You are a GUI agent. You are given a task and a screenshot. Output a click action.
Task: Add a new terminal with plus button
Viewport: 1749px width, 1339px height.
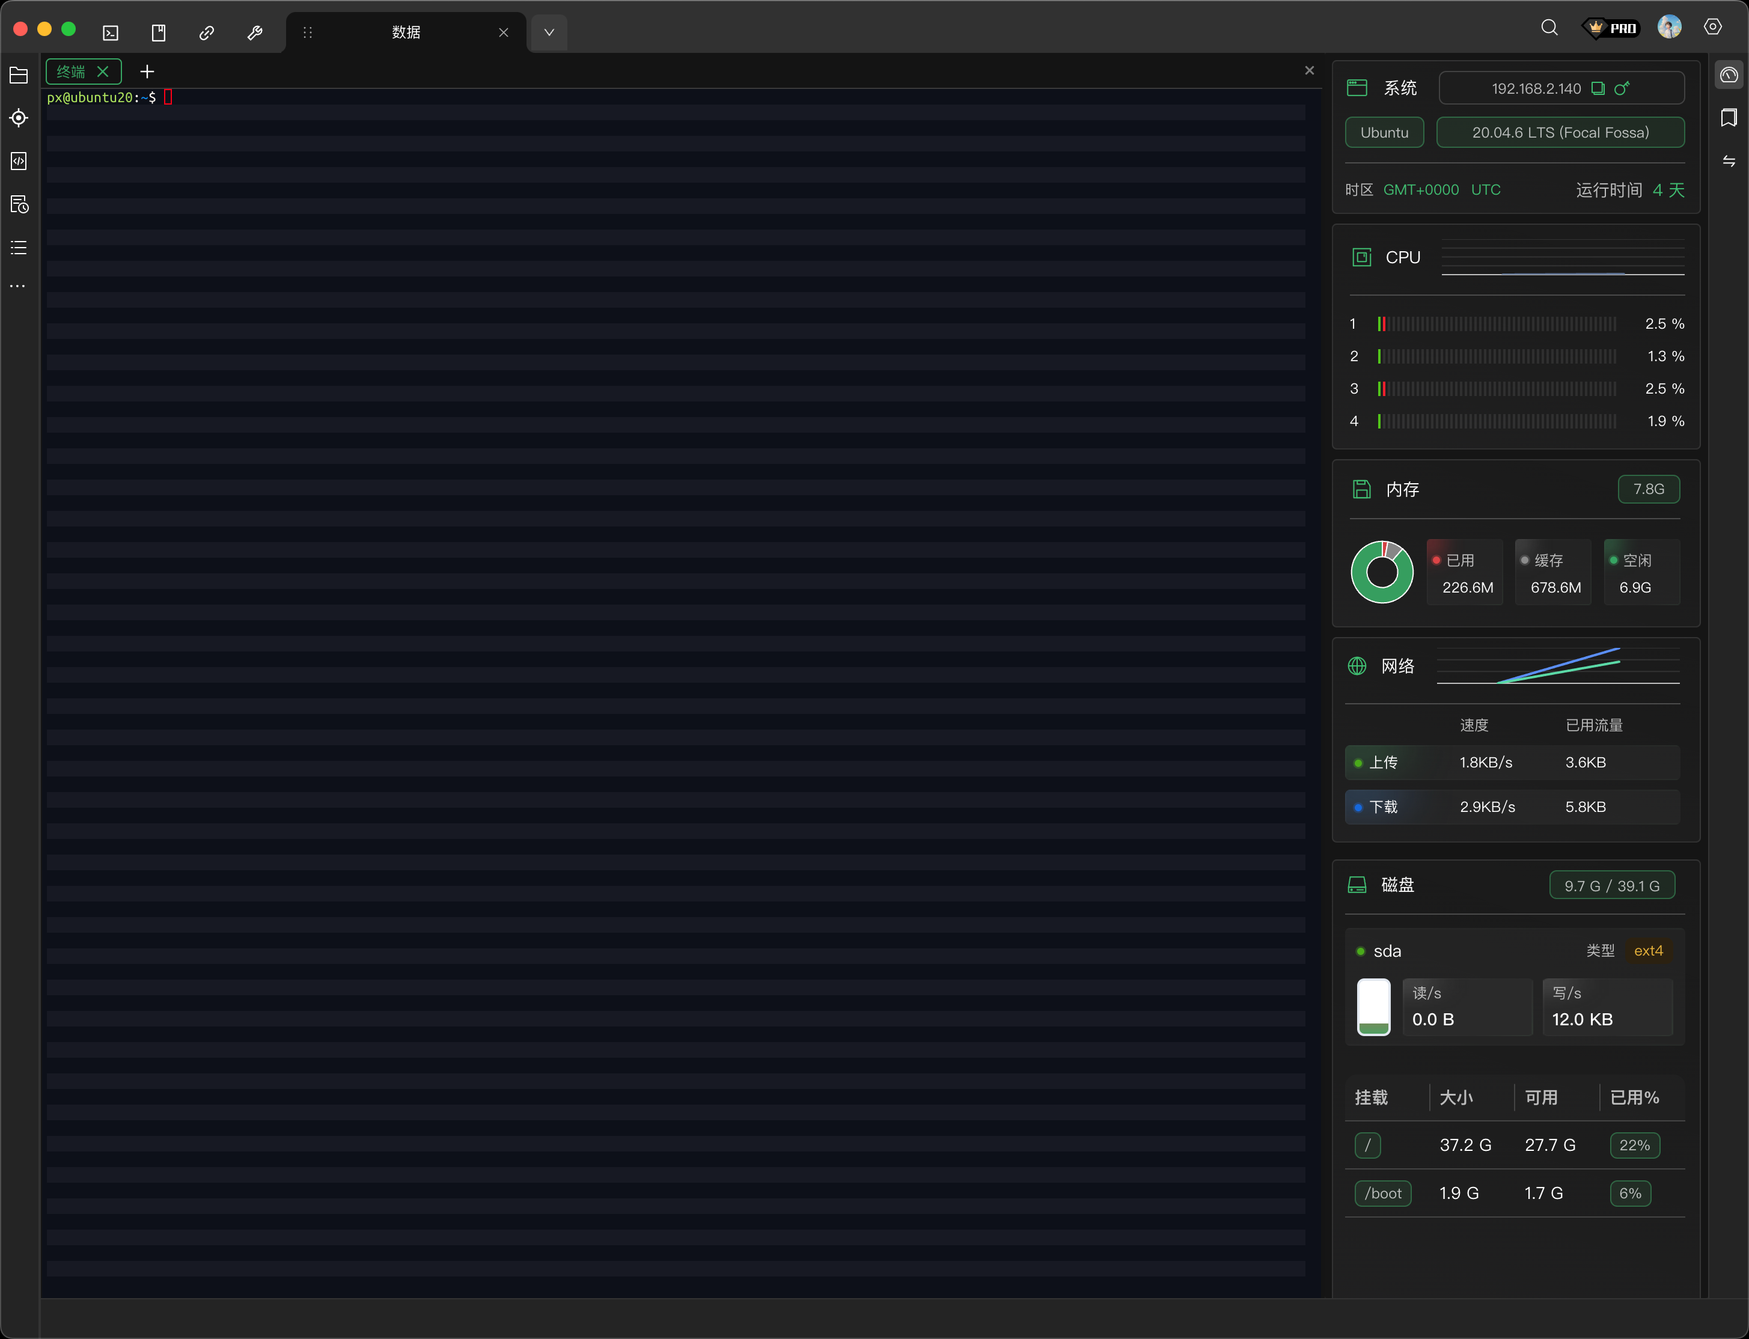[147, 72]
